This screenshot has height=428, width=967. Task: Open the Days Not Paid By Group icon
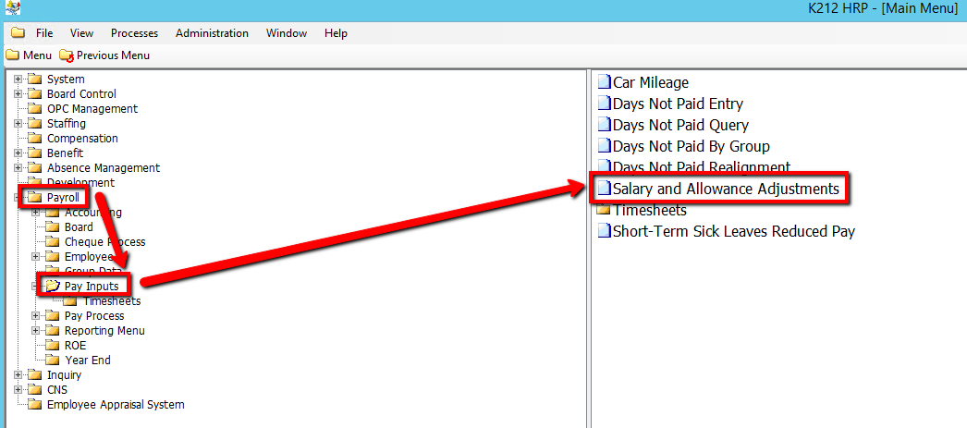(x=605, y=146)
